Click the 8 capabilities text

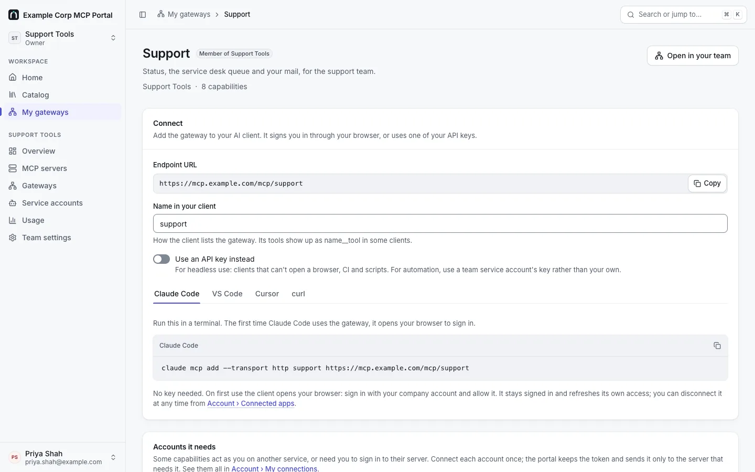tap(224, 87)
